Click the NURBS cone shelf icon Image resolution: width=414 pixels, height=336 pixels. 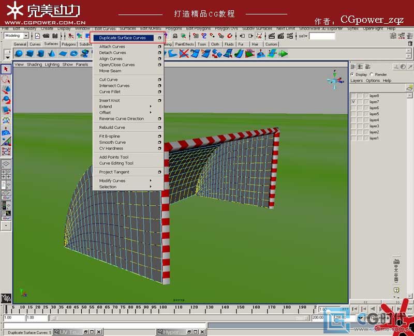[52, 54]
